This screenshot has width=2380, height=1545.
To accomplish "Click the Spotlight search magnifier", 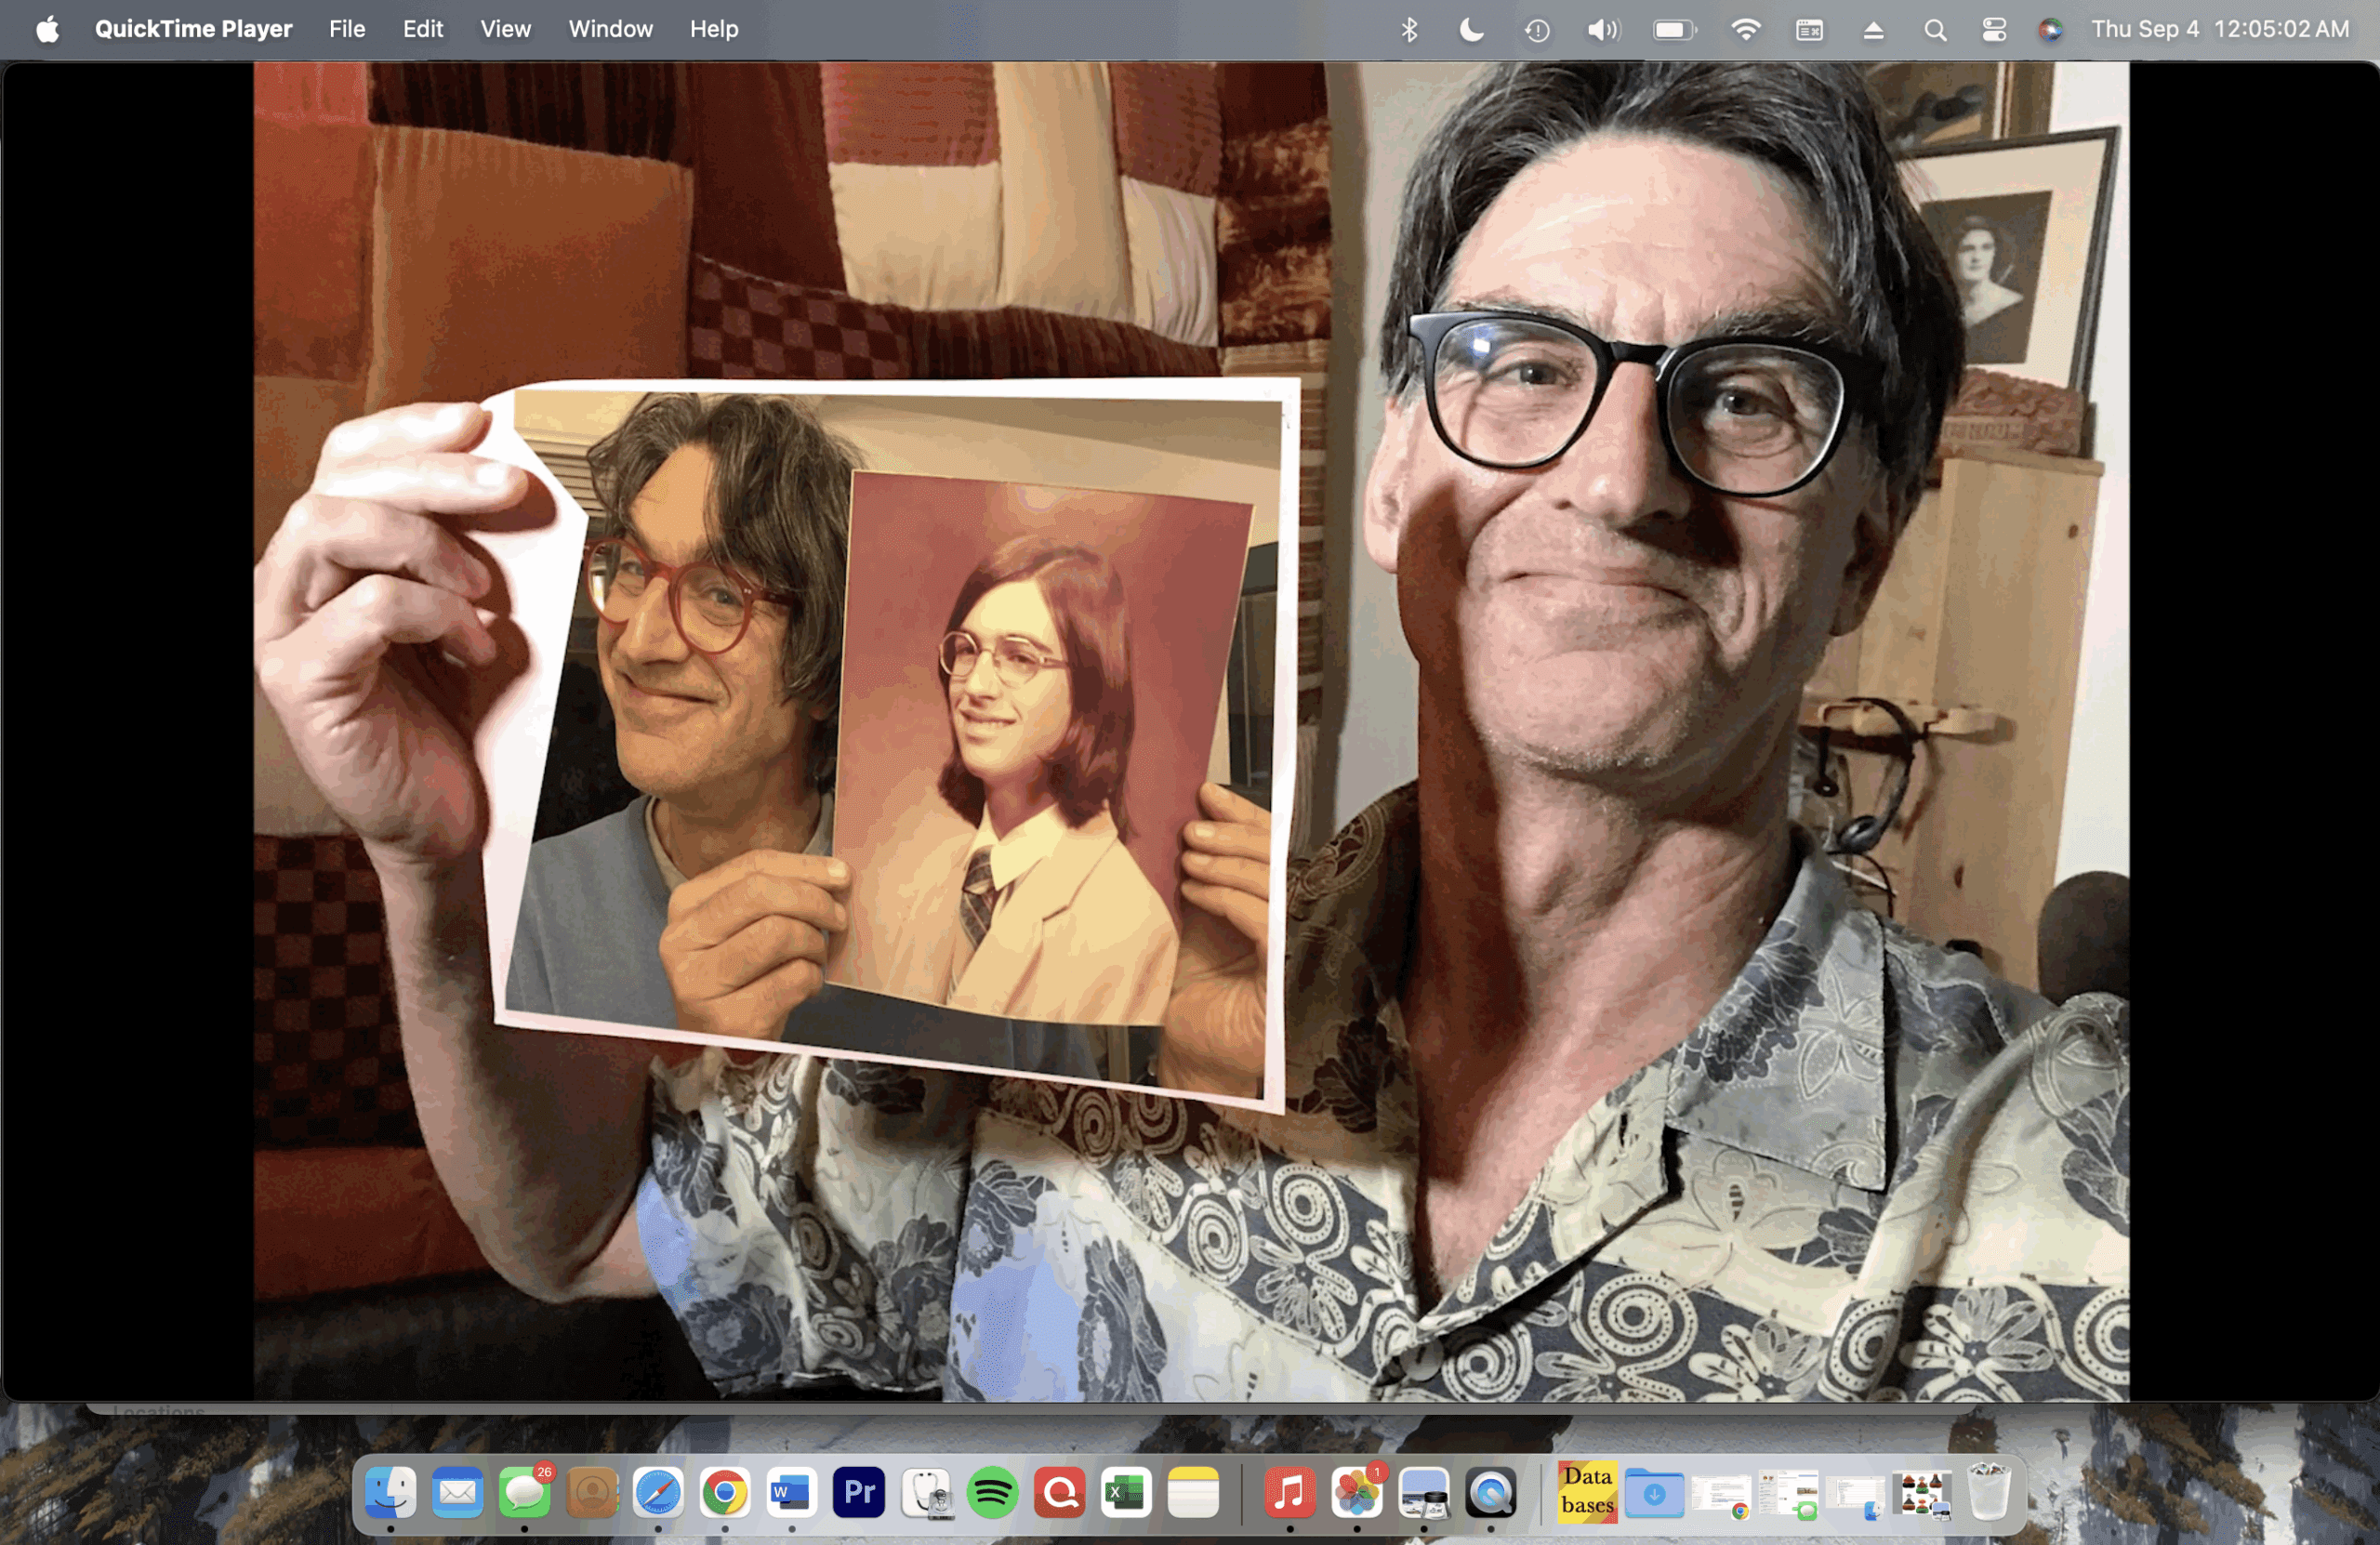I will click(1935, 30).
